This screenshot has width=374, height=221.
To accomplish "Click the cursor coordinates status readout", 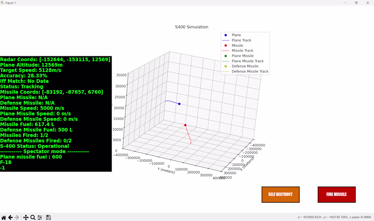I will (334, 217).
